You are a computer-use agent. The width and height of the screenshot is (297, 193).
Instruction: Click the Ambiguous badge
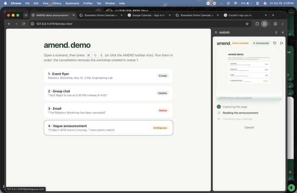pyautogui.click(x=160, y=128)
